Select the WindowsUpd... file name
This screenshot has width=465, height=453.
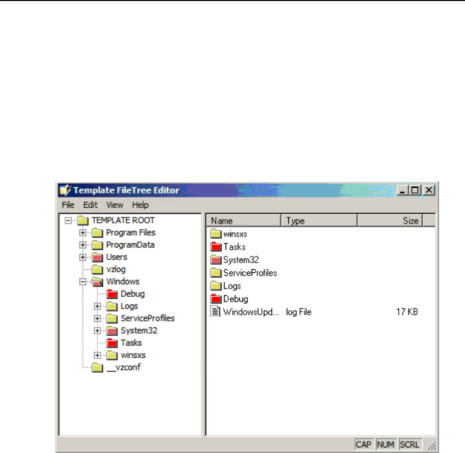coord(251,312)
